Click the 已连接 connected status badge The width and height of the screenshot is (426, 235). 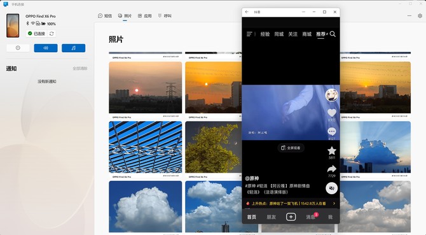tap(37, 34)
